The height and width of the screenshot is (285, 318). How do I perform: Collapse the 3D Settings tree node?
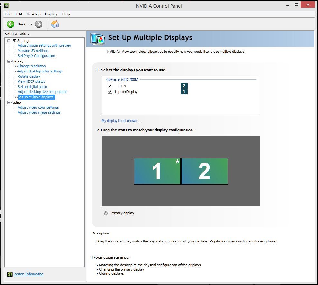point(9,41)
